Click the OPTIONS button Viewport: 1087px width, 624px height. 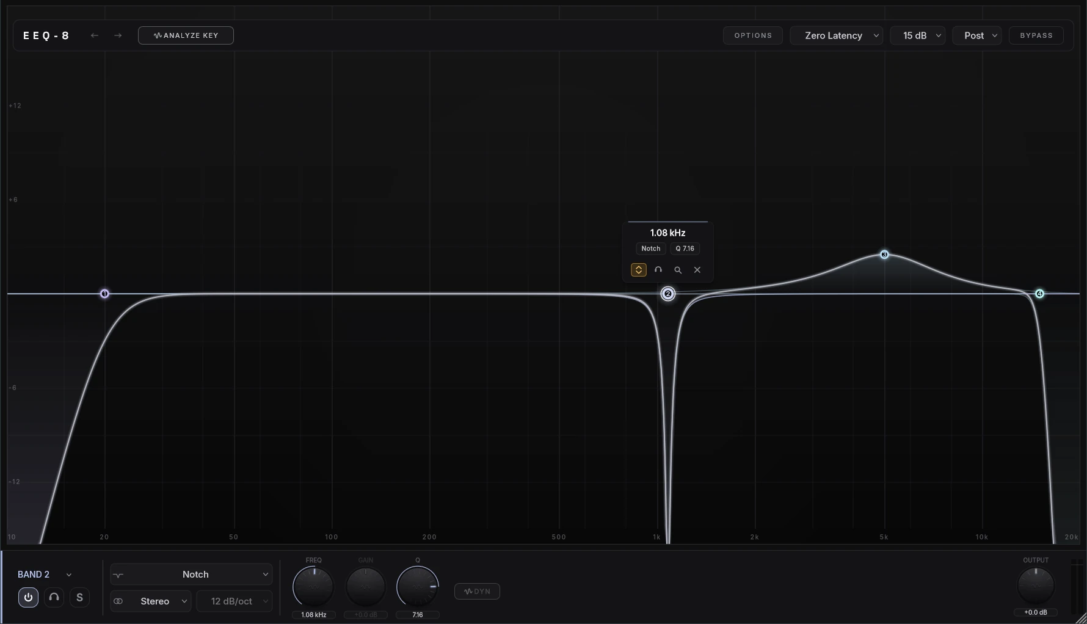pyautogui.click(x=753, y=35)
